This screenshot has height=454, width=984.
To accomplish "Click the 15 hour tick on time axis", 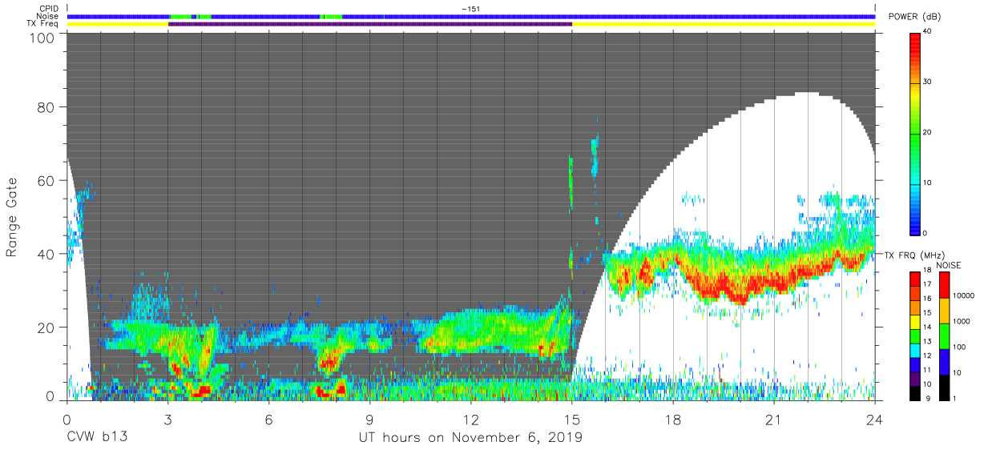I will coord(571,420).
